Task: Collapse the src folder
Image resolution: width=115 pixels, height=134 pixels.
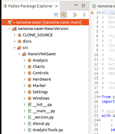Action: tap(14, 48)
